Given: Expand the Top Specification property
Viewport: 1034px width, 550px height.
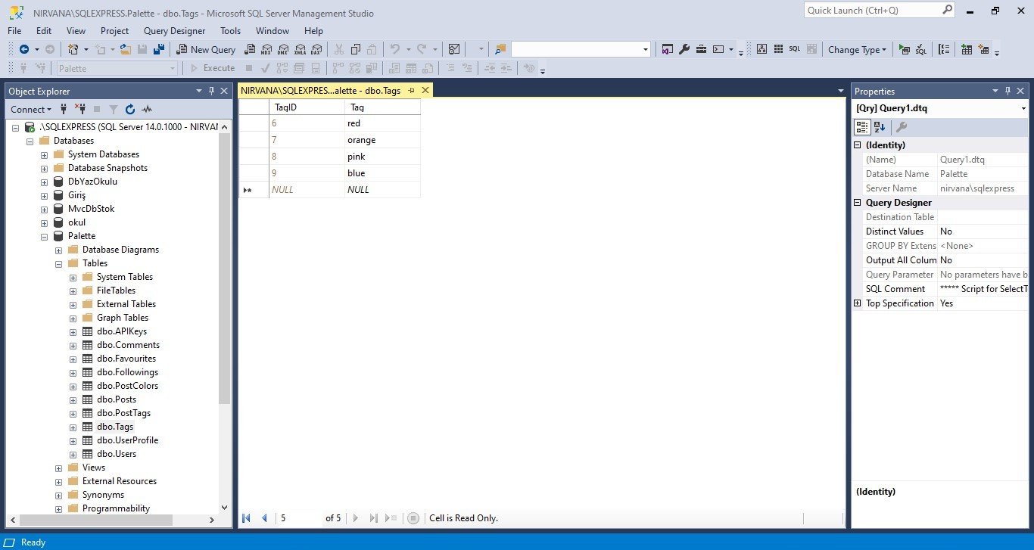Looking at the screenshot, I should 858,303.
